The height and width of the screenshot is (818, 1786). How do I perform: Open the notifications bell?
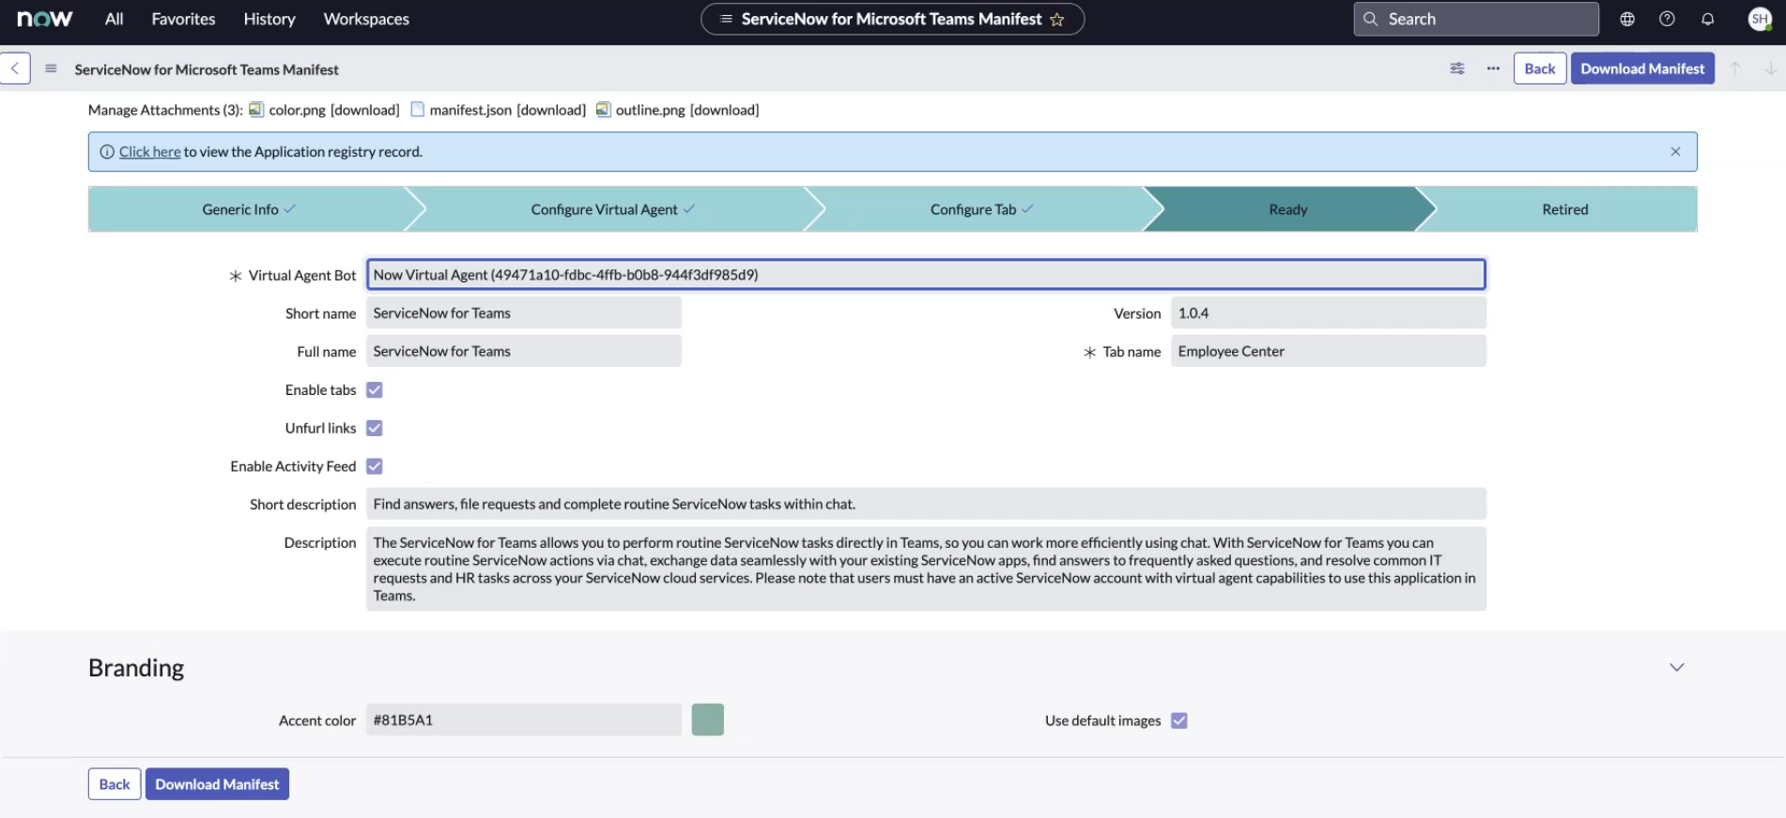tap(1708, 19)
